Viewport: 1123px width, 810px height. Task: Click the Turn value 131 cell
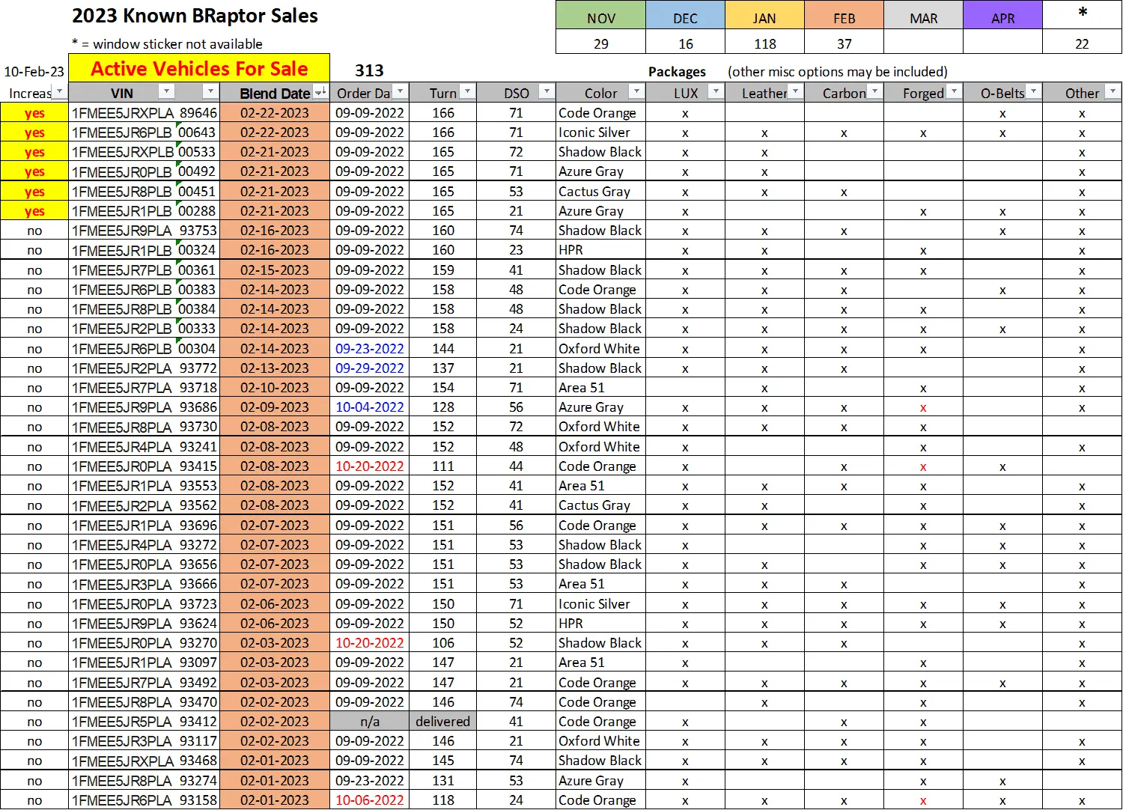[442, 780]
